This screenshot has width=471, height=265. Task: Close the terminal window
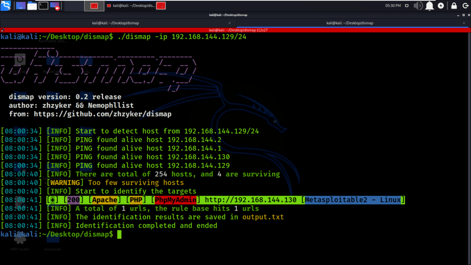click(x=469, y=15)
